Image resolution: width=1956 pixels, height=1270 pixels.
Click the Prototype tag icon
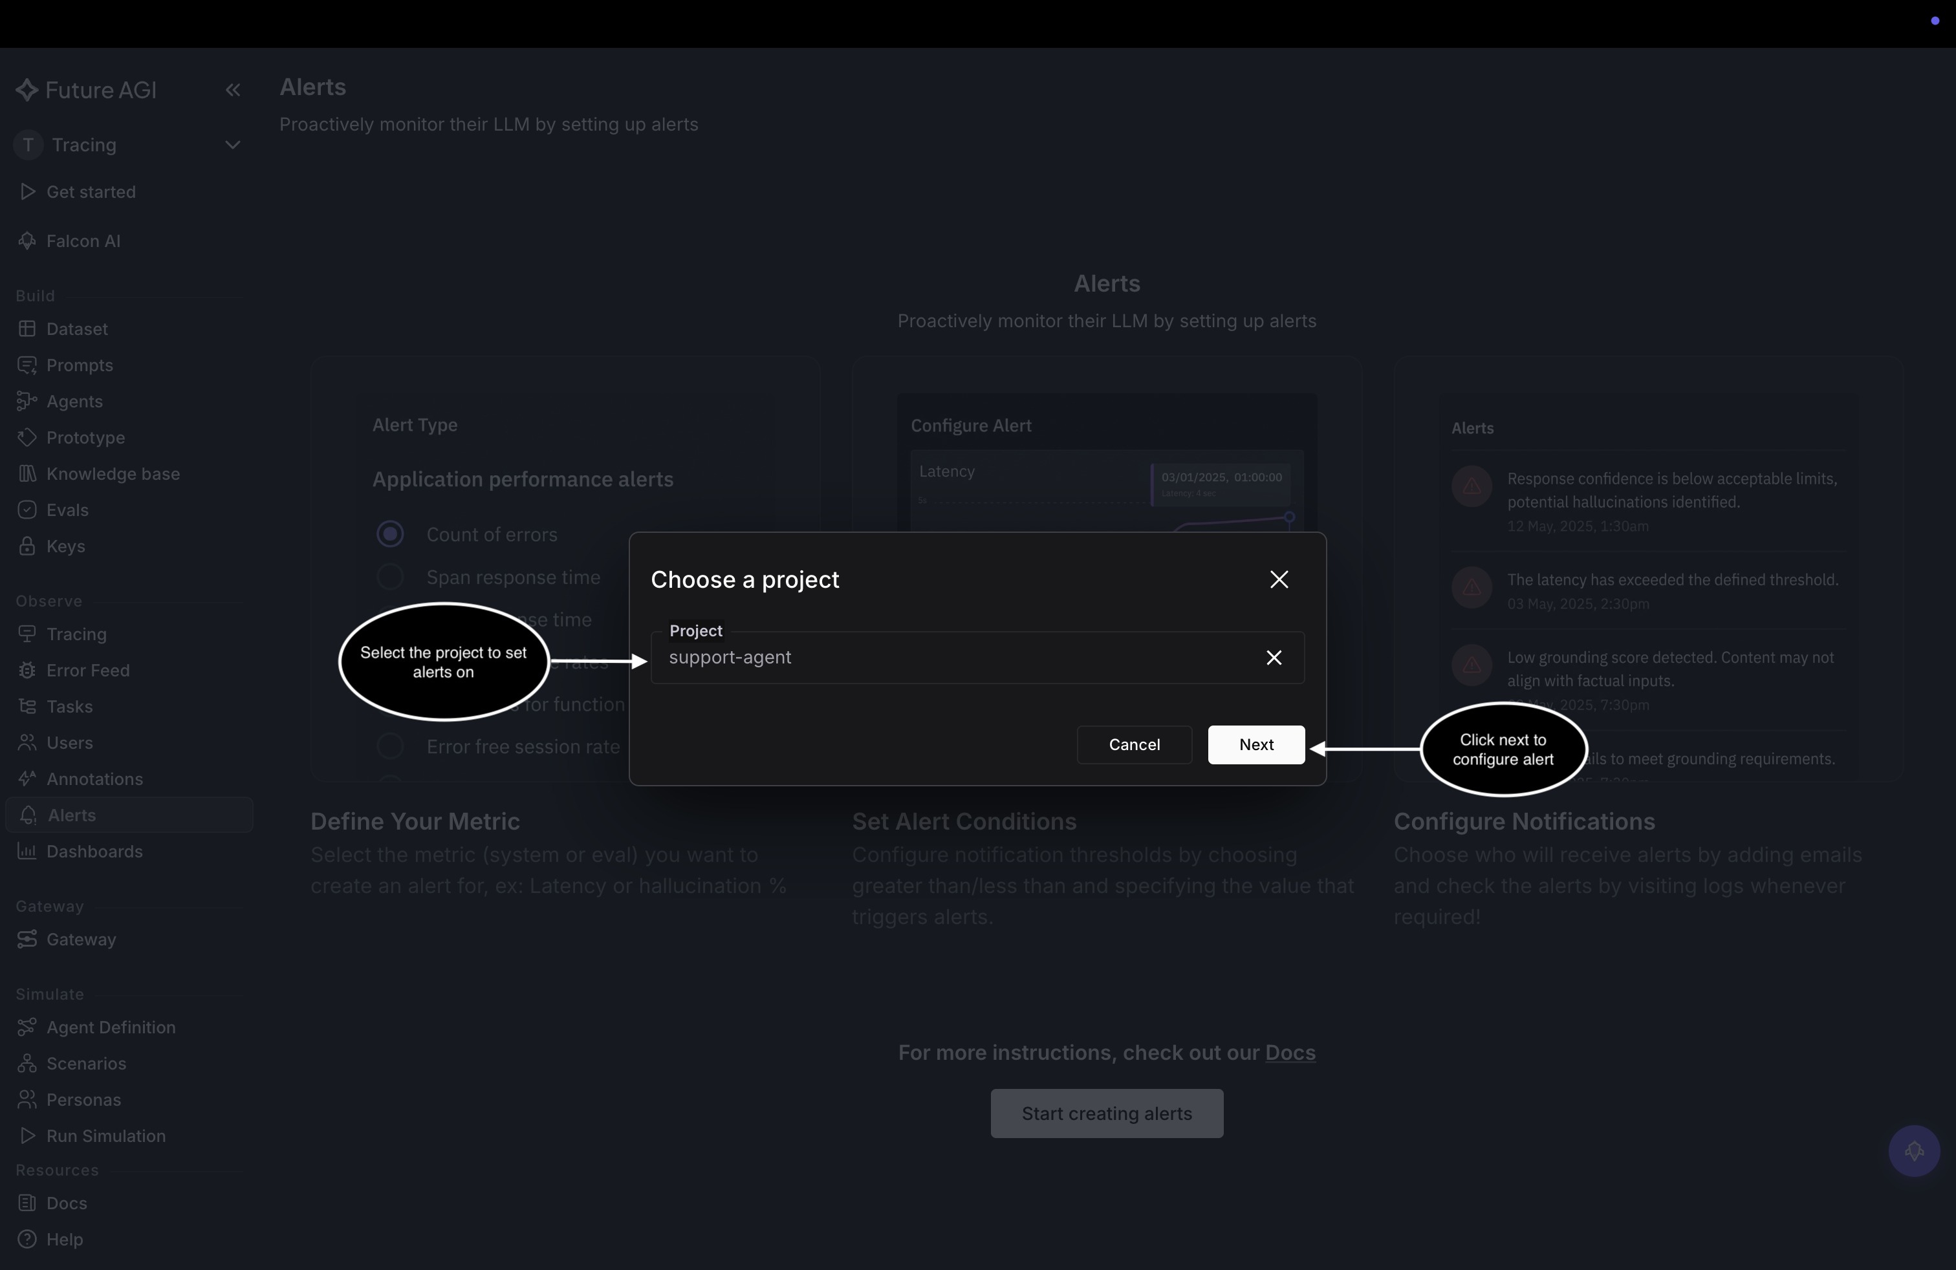click(x=27, y=437)
